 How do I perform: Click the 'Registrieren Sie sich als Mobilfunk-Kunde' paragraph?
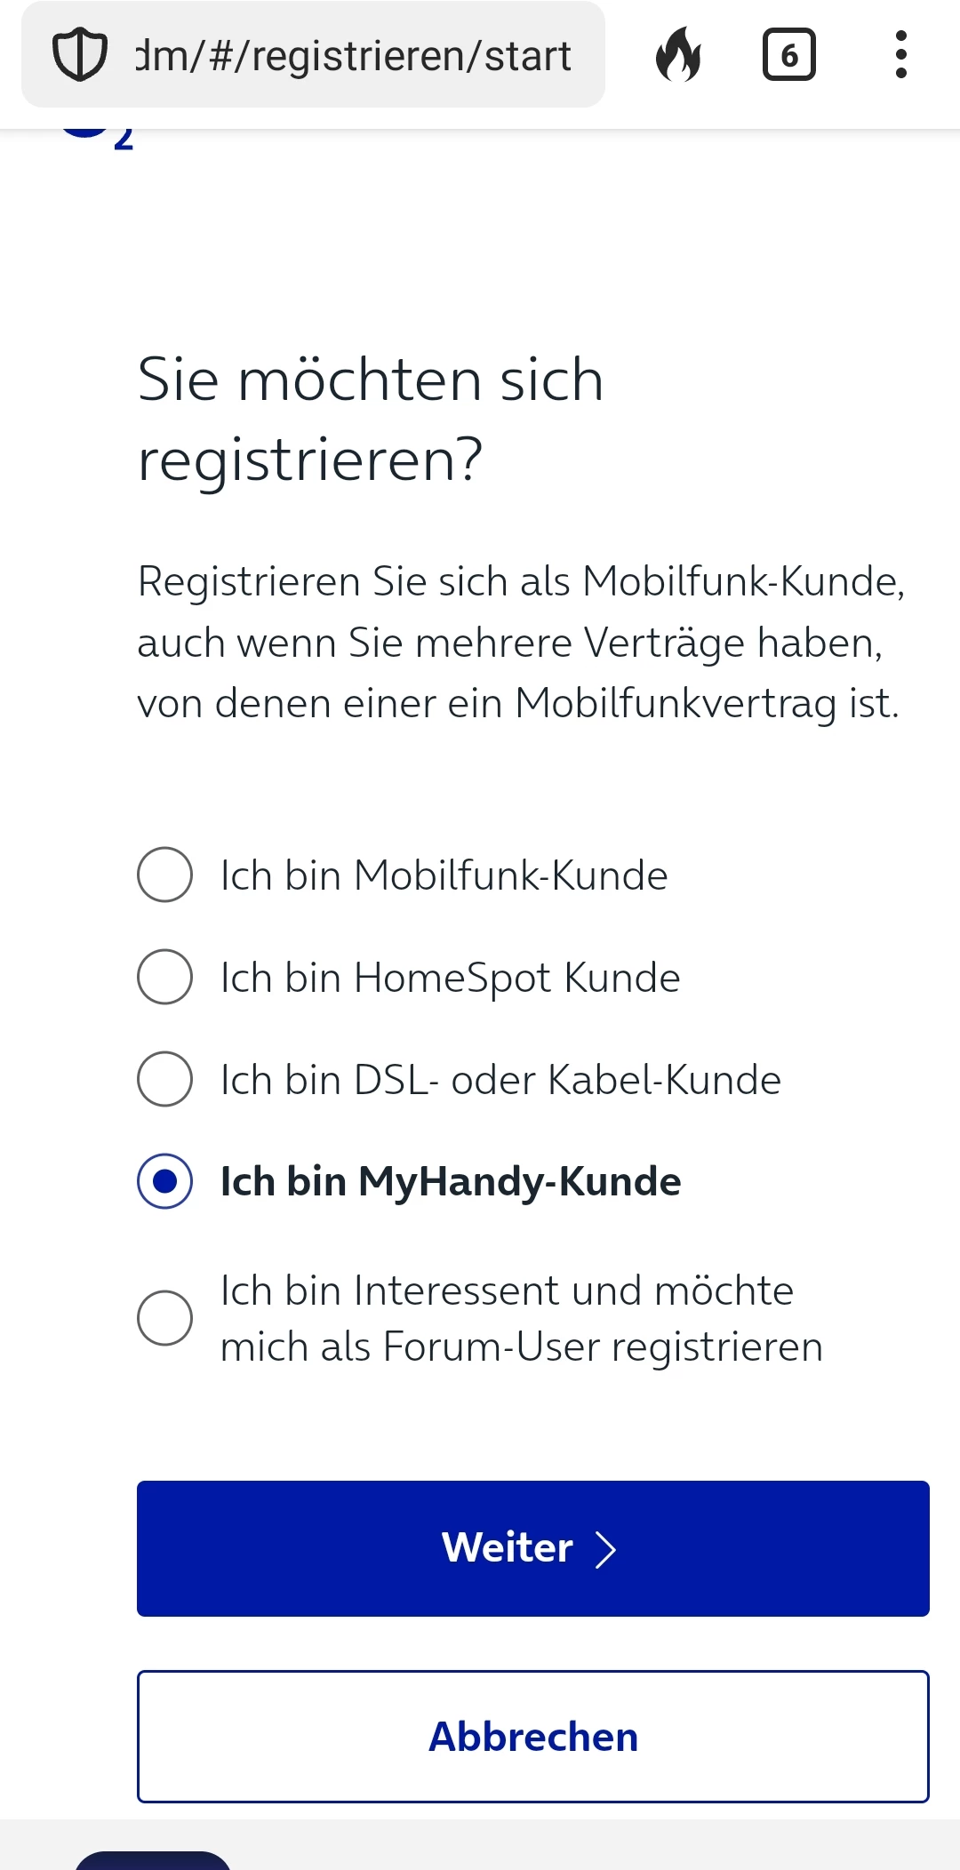coord(521,642)
